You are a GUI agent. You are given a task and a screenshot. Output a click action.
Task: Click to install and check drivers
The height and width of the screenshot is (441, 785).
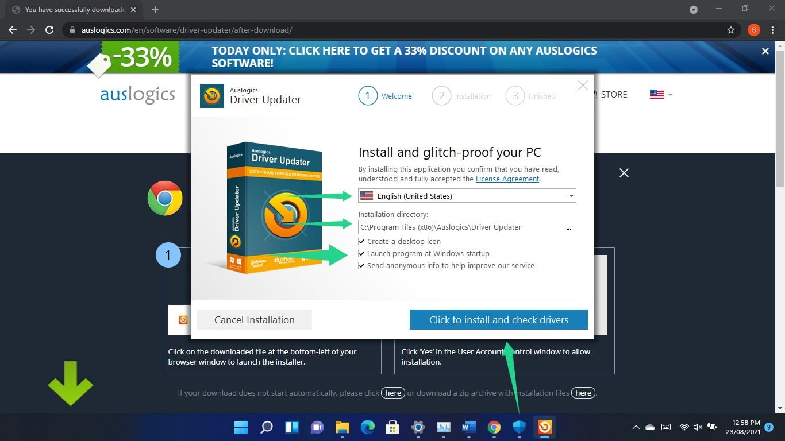(498, 319)
